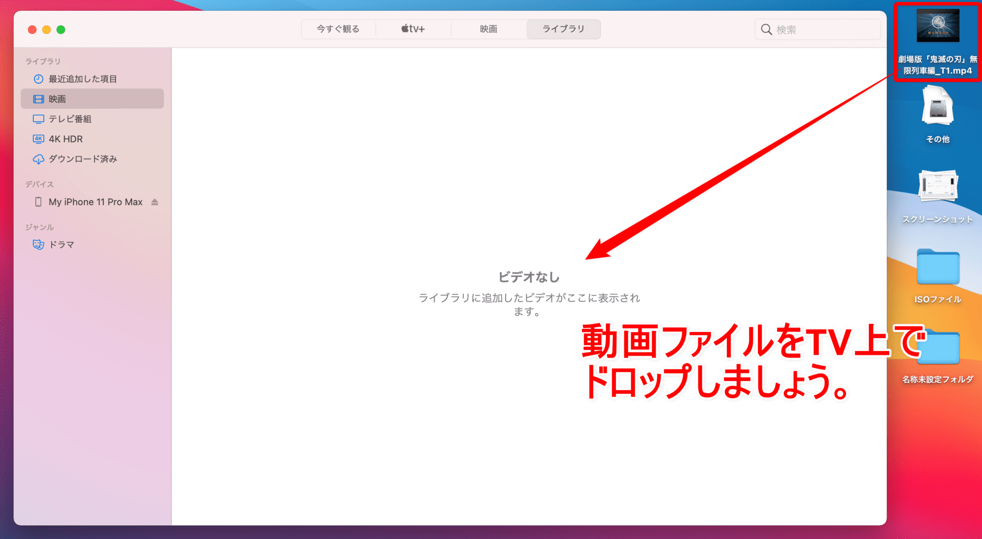Screen dimensions: 982x539
Task: Show ダウンロード済み items
Action: point(92,159)
